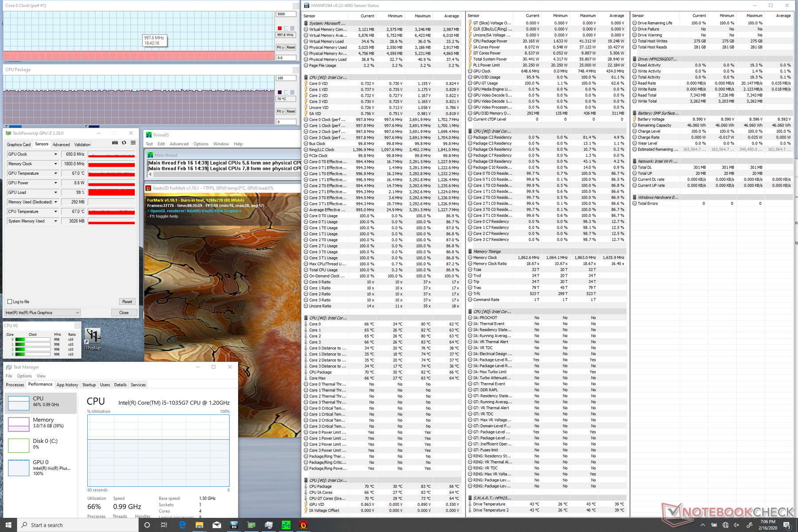The image size is (798, 532).
Task: Switch to GPU-Z Advanced tab
Action: [x=61, y=145]
